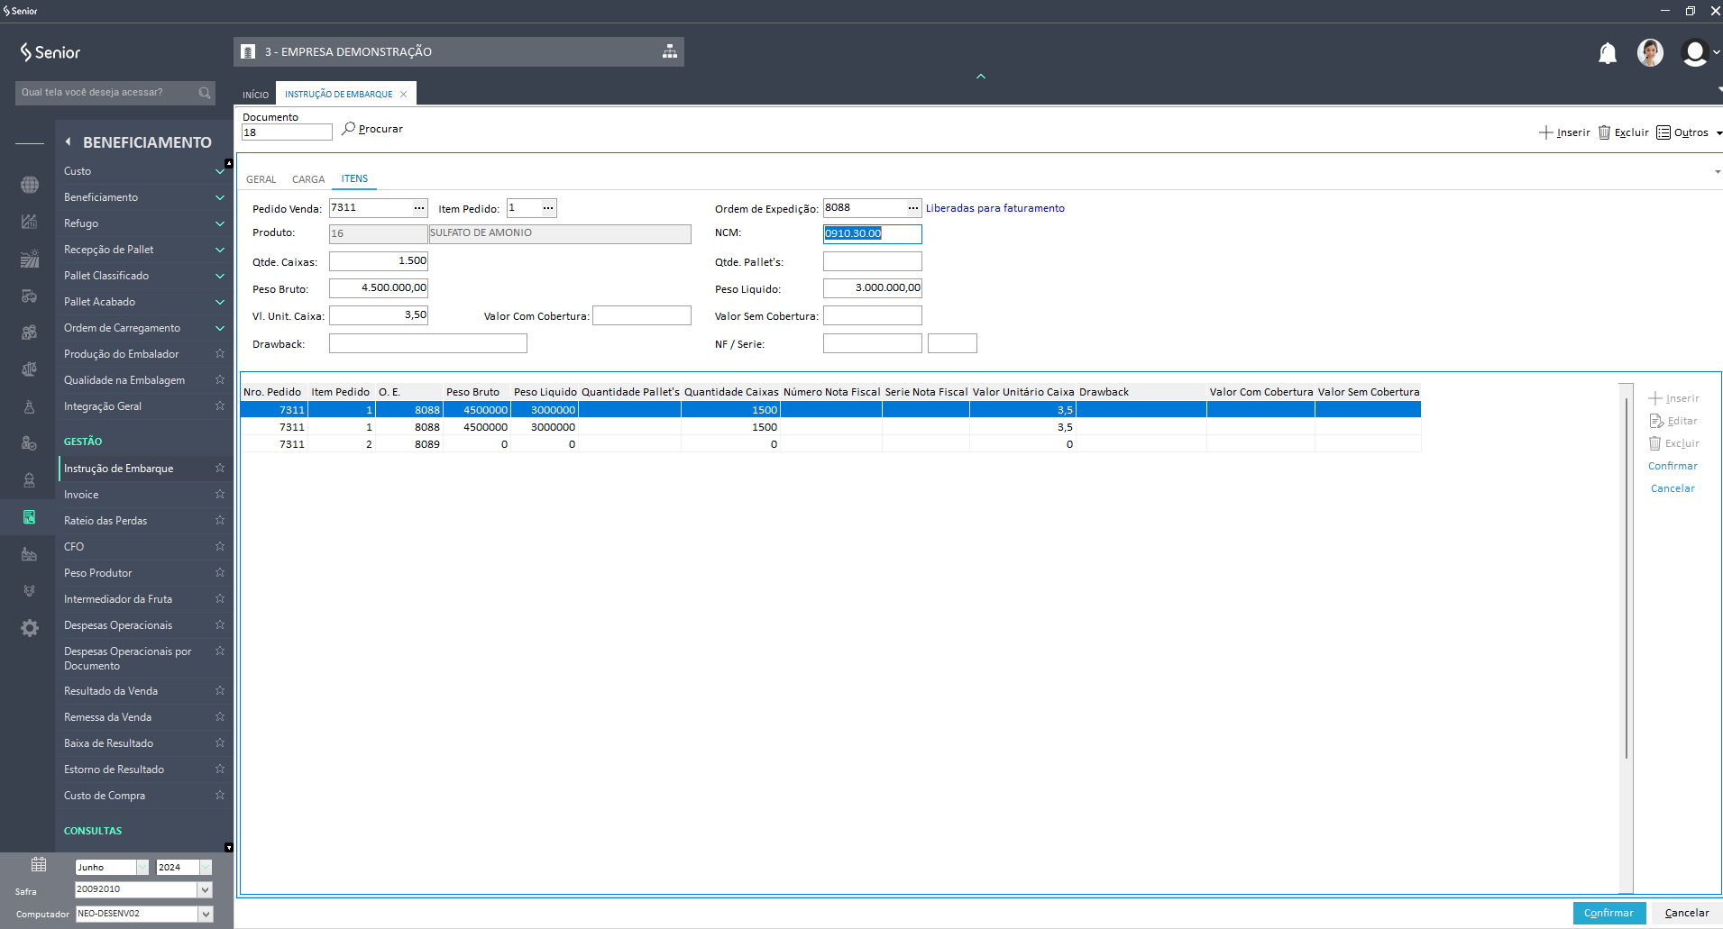This screenshot has height=929, width=1723.
Task: Click the grid vertical scrollbar
Action: pos(1626,577)
